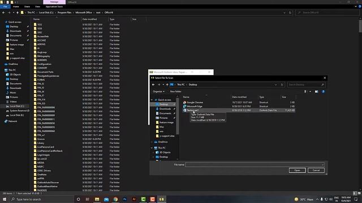Open the Application Tools tab
This screenshot has height=203, width=362.
point(54,7)
